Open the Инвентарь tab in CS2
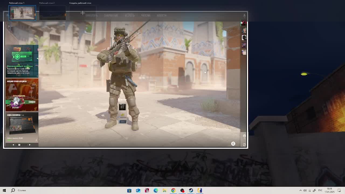Image resolution: width=345 pixels, height=194 pixels. click(92, 15)
